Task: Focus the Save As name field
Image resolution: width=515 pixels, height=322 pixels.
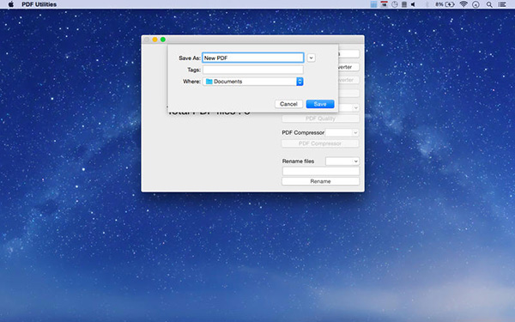Action: (253, 58)
